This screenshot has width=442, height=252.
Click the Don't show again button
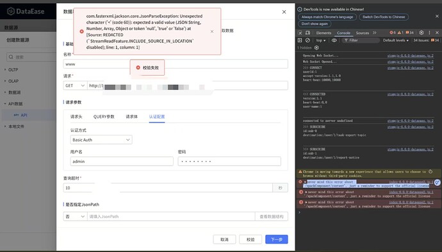click(x=315, y=24)
